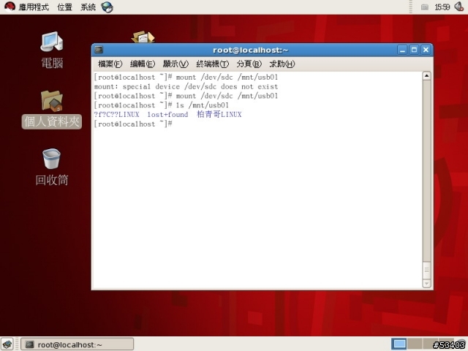Click the tray indicator icon beside the clock
Image resolution: width=468 pixels, height=351 pixels.
click(x=425, y=7)
